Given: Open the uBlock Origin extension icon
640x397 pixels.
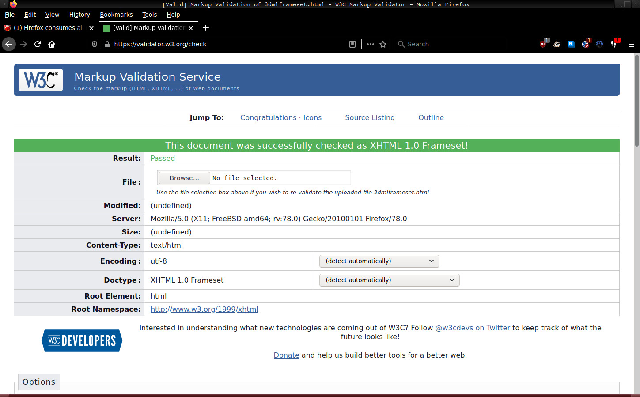Looking at the screenshot, I should [543, 44].
